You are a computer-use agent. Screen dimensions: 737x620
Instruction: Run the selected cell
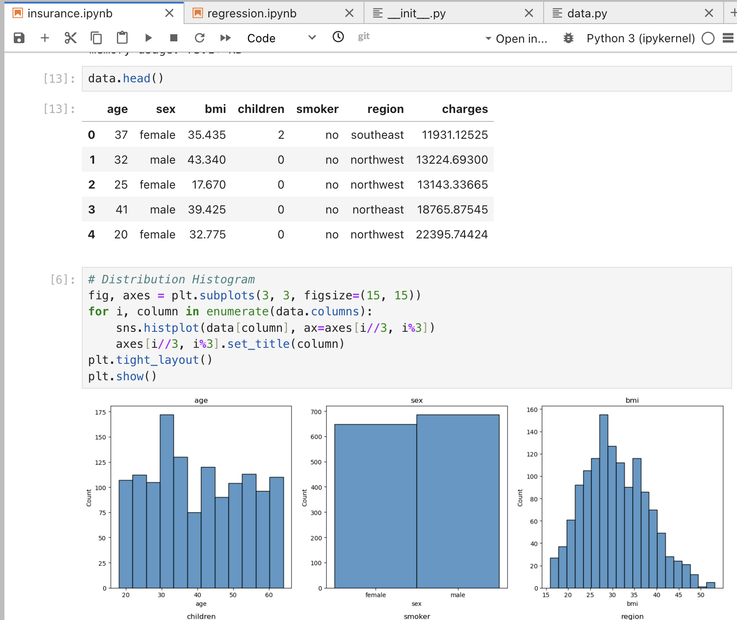[148, 38]
